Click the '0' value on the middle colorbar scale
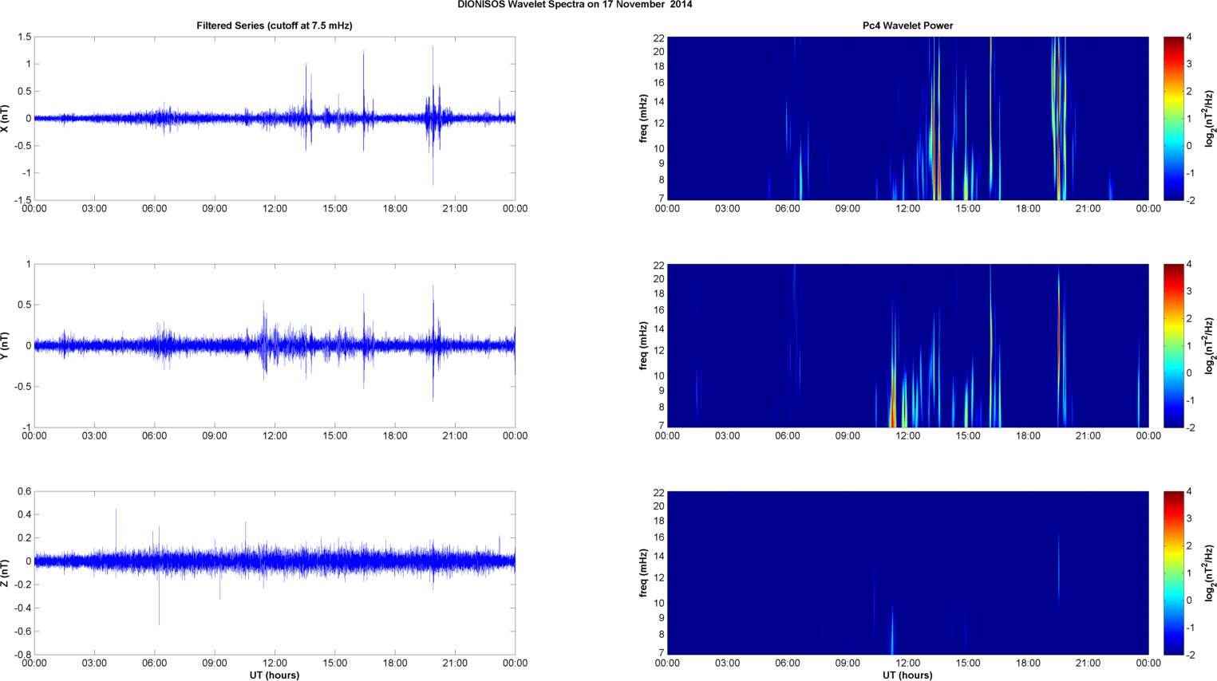This screenshot has height=681, width=1217. (x=1189, y=373)
